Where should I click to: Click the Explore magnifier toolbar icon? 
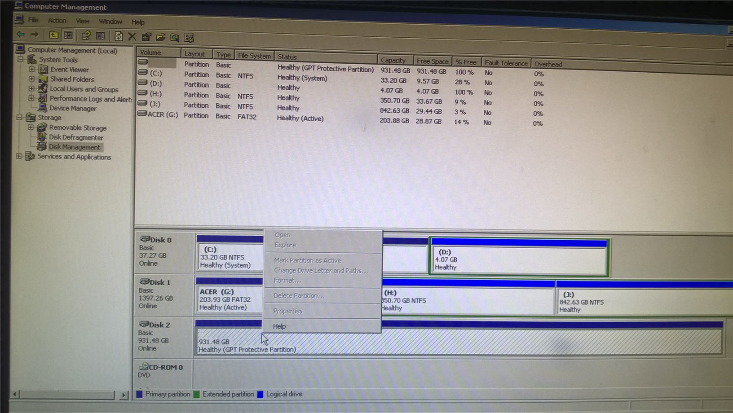[x=175, y=38]
